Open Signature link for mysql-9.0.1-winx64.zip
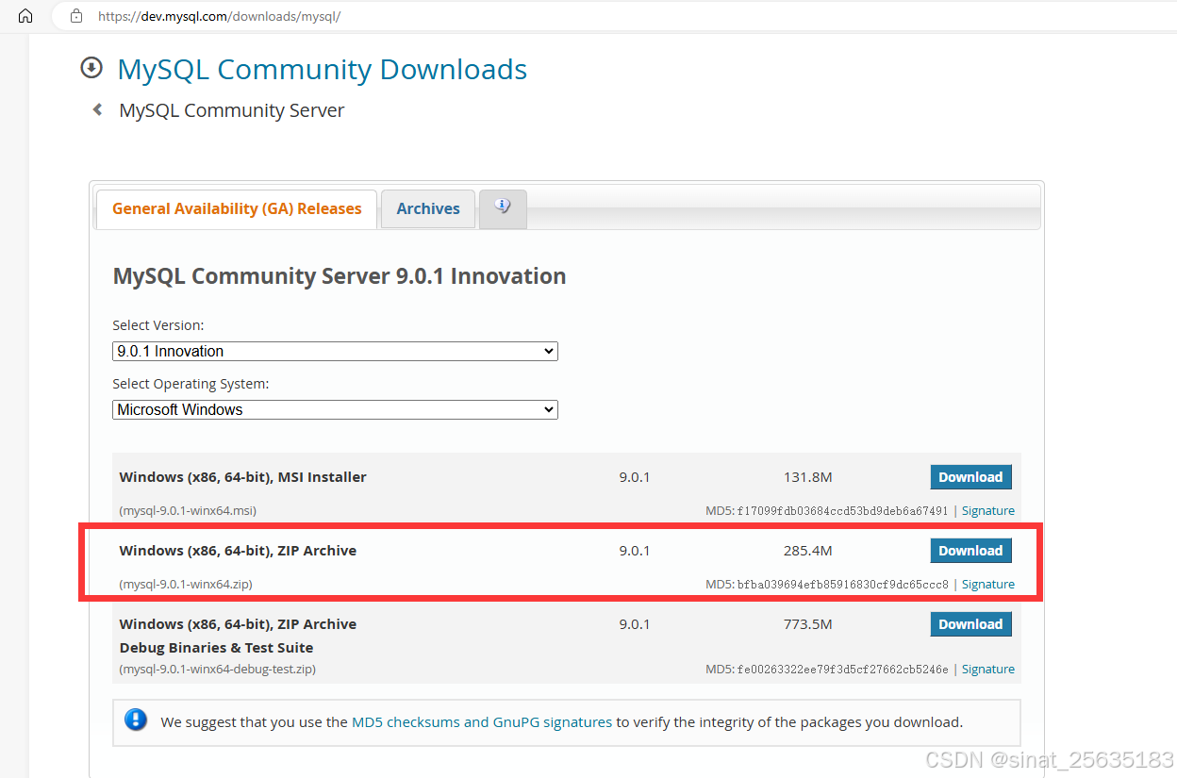 (x=988, y=584)
